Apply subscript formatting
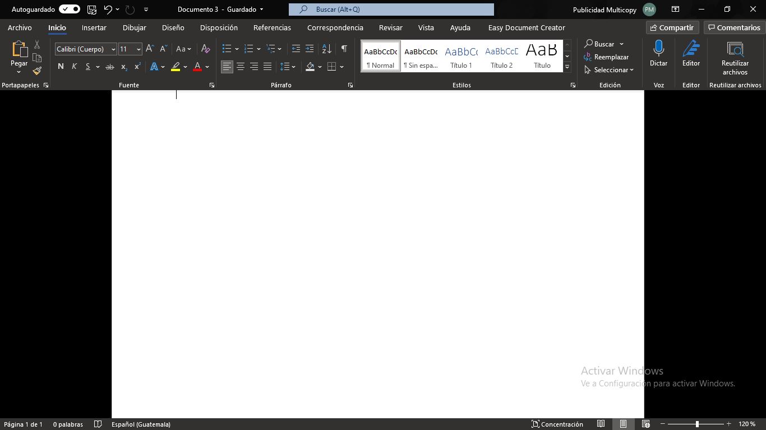The image size is (766, 430). click(x=124, y=67)
